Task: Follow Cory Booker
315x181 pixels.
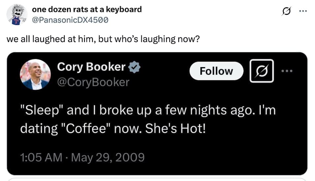Action: point(216,71)
